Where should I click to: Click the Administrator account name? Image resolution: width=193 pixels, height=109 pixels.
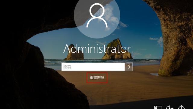[97, 49]
